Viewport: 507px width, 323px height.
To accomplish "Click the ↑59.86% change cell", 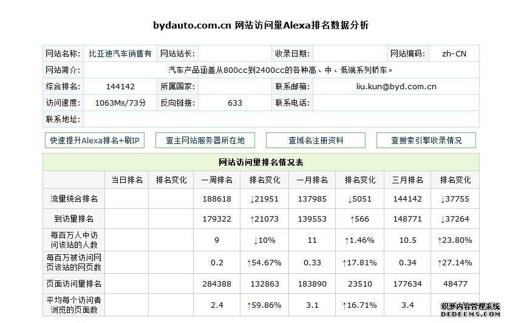I will point(264,305).
